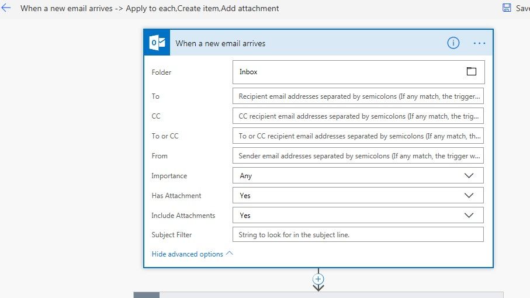Click the Folder field showing Inbox
This screenshot has width=530, height=298.
tap(348, 72)
